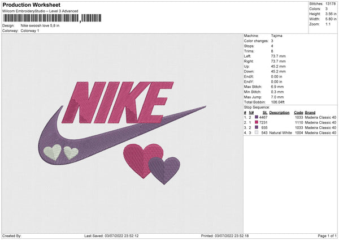Click the Color changes value 3
This screenshot has height=240, width=339.
[x=272, y=41]
